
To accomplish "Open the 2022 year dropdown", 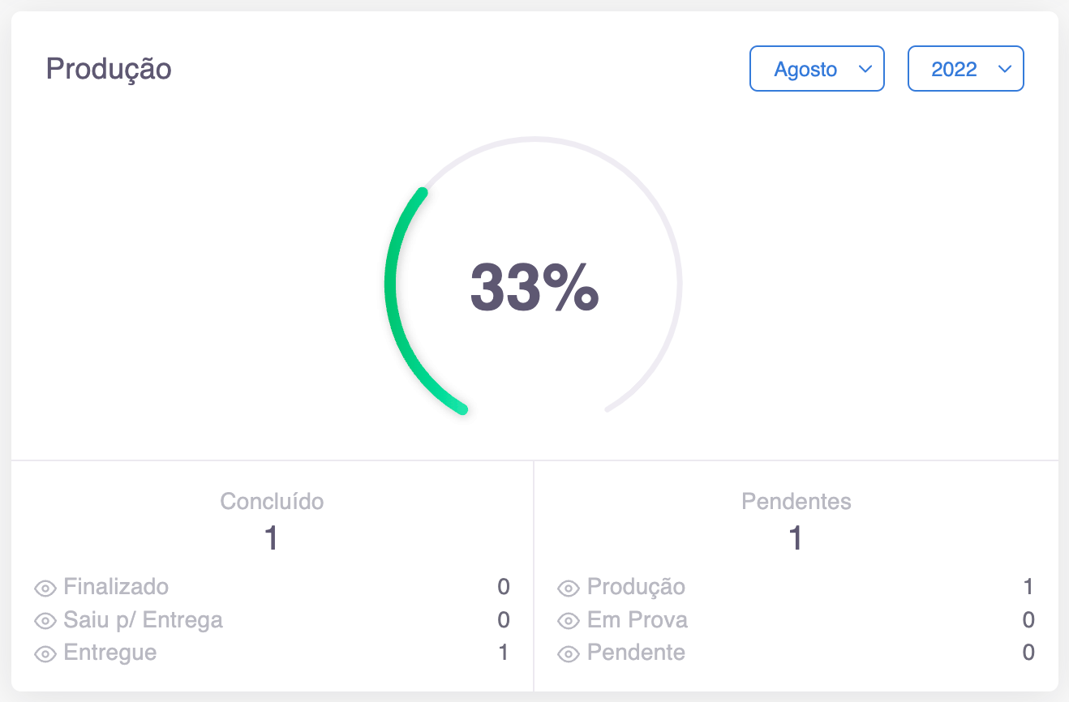I will coord(965,69).
